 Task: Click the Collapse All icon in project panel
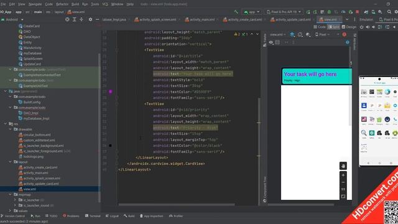(x=81, y=19)
